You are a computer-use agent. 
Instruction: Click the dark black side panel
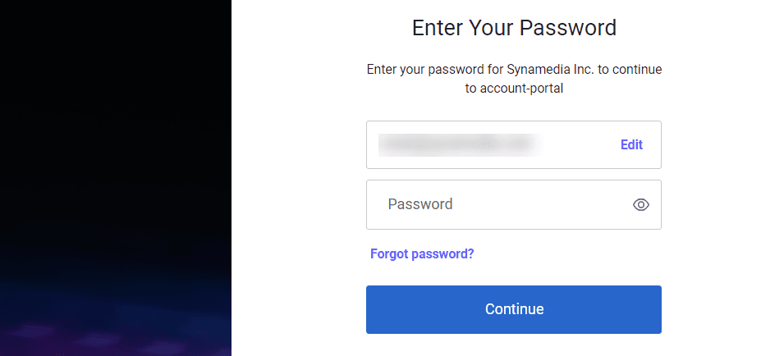tap(115, 123)
